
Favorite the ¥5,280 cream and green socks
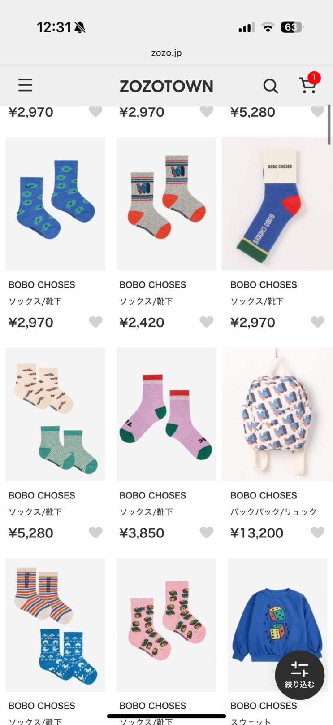pyautogui.click(x=95, y=533)
